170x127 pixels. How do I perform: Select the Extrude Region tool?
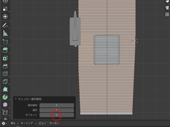5,50
